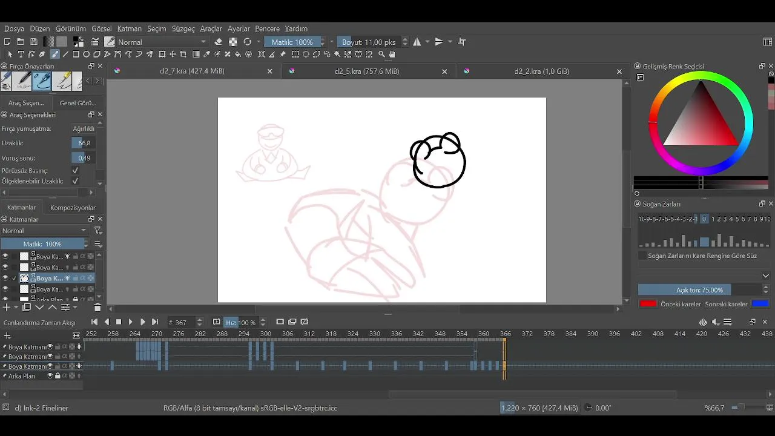This screenshot has width=775, height=436.
Task: Toggle onion skin on selected layer
Action: (x=68, y=278)
